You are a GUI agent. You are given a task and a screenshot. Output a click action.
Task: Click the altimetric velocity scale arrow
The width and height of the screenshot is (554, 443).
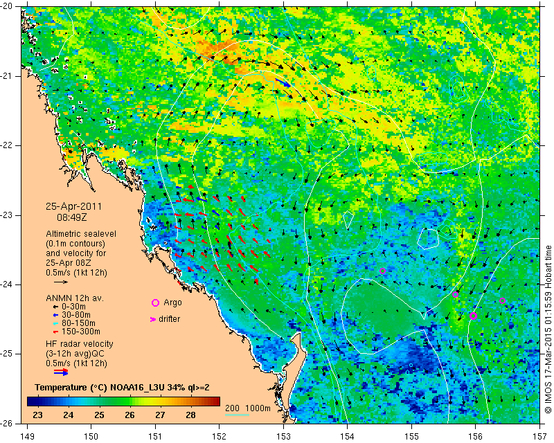tap(61, 282)
